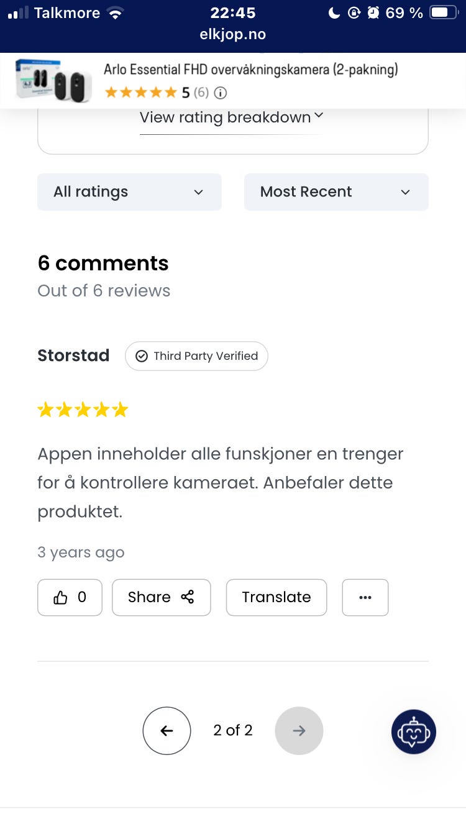Viewport: 466px width, 829px height.
Task: Go to the previous reviews page arrow
Action: pyautogui.click(x=167, y=731)
